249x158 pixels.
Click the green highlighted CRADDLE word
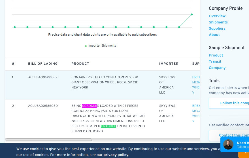(x=108, y=126)
